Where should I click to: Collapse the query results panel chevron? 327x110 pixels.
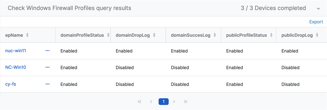click(x=318, y=8)
